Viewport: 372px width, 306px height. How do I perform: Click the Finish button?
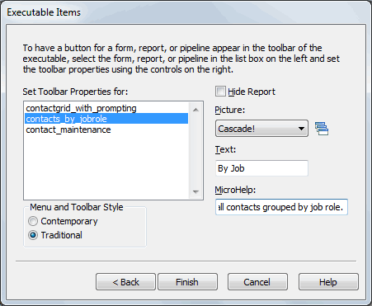[187, 282]
